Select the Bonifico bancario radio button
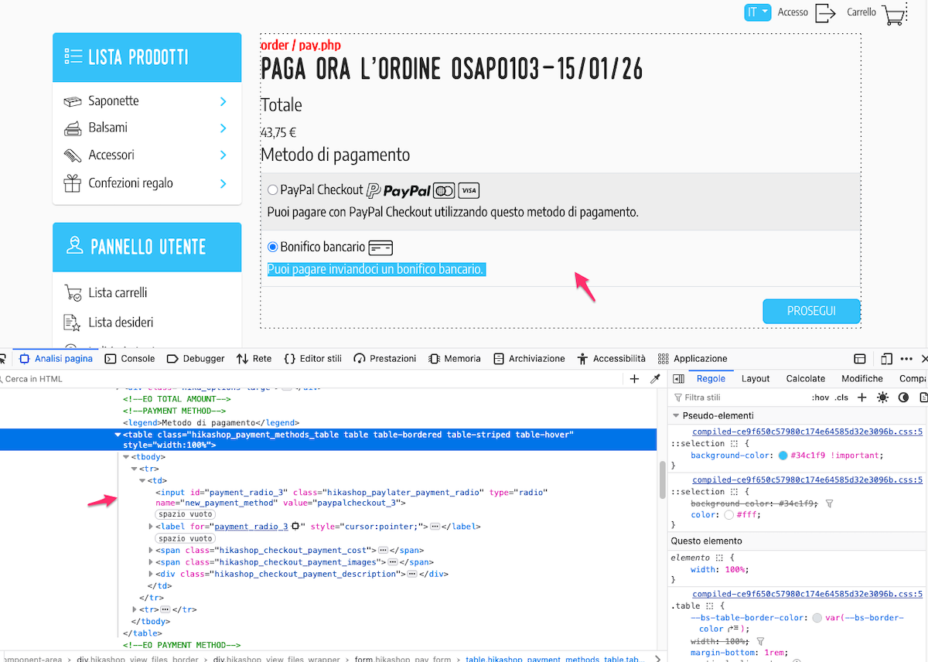This screenshot has width=928, height=662. tap(272, 247)
